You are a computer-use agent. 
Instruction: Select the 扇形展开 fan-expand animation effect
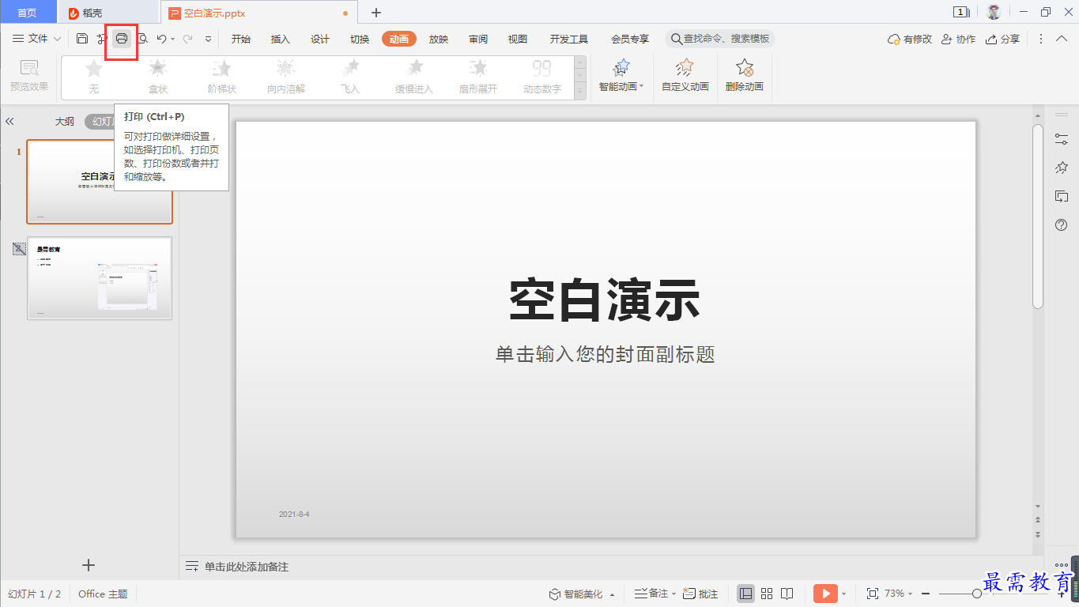(478, 77)
